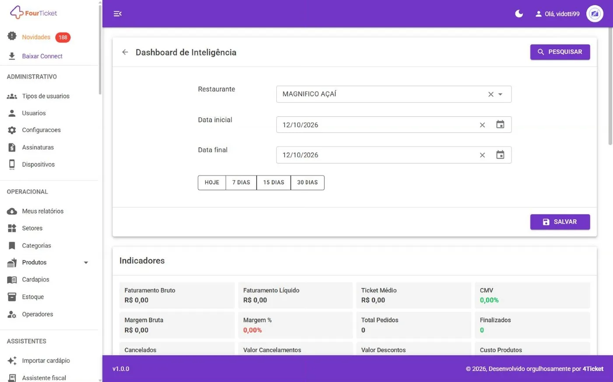Toggle dark mode with the moon icon
Viewport: 613px width, 382px height.
[x=519, y=14]
